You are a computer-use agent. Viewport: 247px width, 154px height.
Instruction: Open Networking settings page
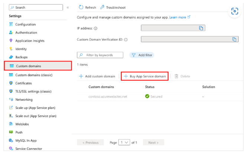(24, 100)
